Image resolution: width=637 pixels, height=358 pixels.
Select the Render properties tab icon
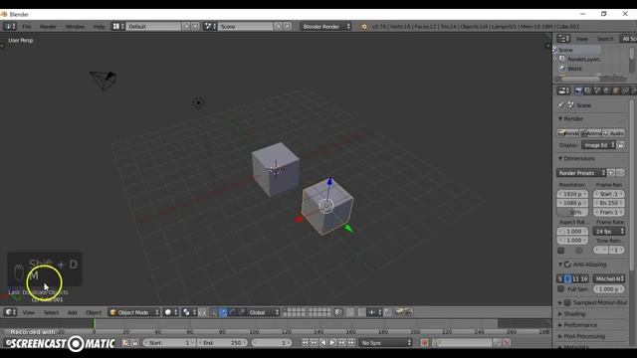point(578,90)
